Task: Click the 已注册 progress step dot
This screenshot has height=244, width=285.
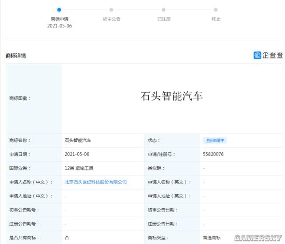Action: pyautogui.click(x=163, y=10)
